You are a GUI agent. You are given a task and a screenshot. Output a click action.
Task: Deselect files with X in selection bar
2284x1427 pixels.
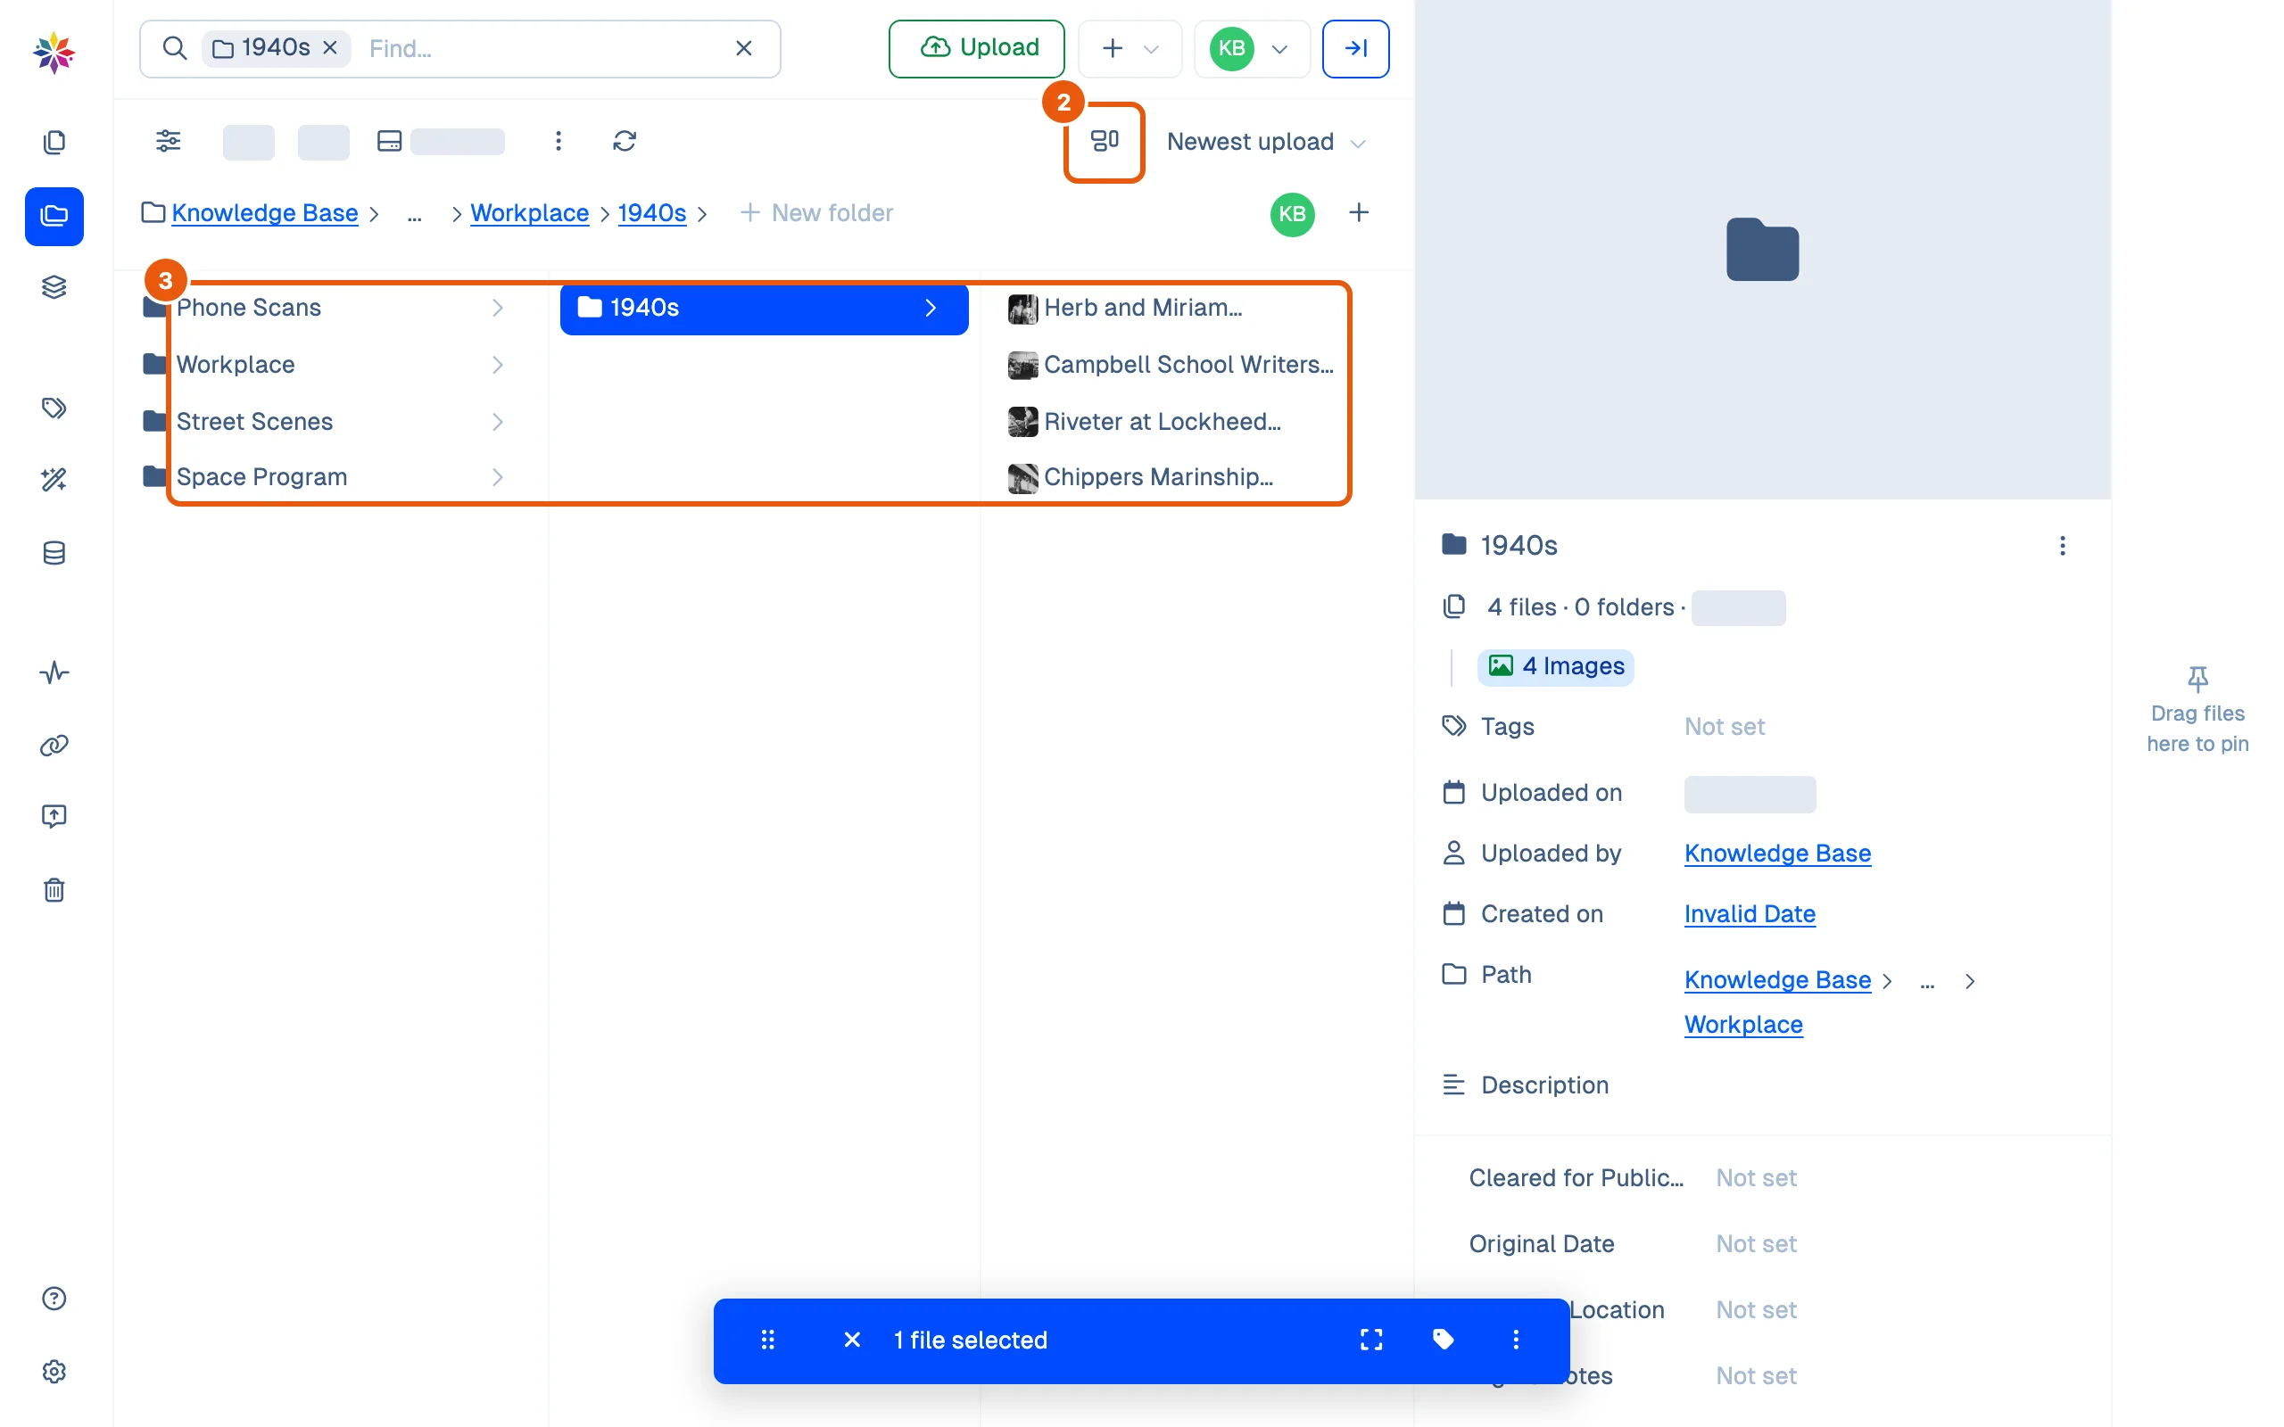pos(851,1340)
